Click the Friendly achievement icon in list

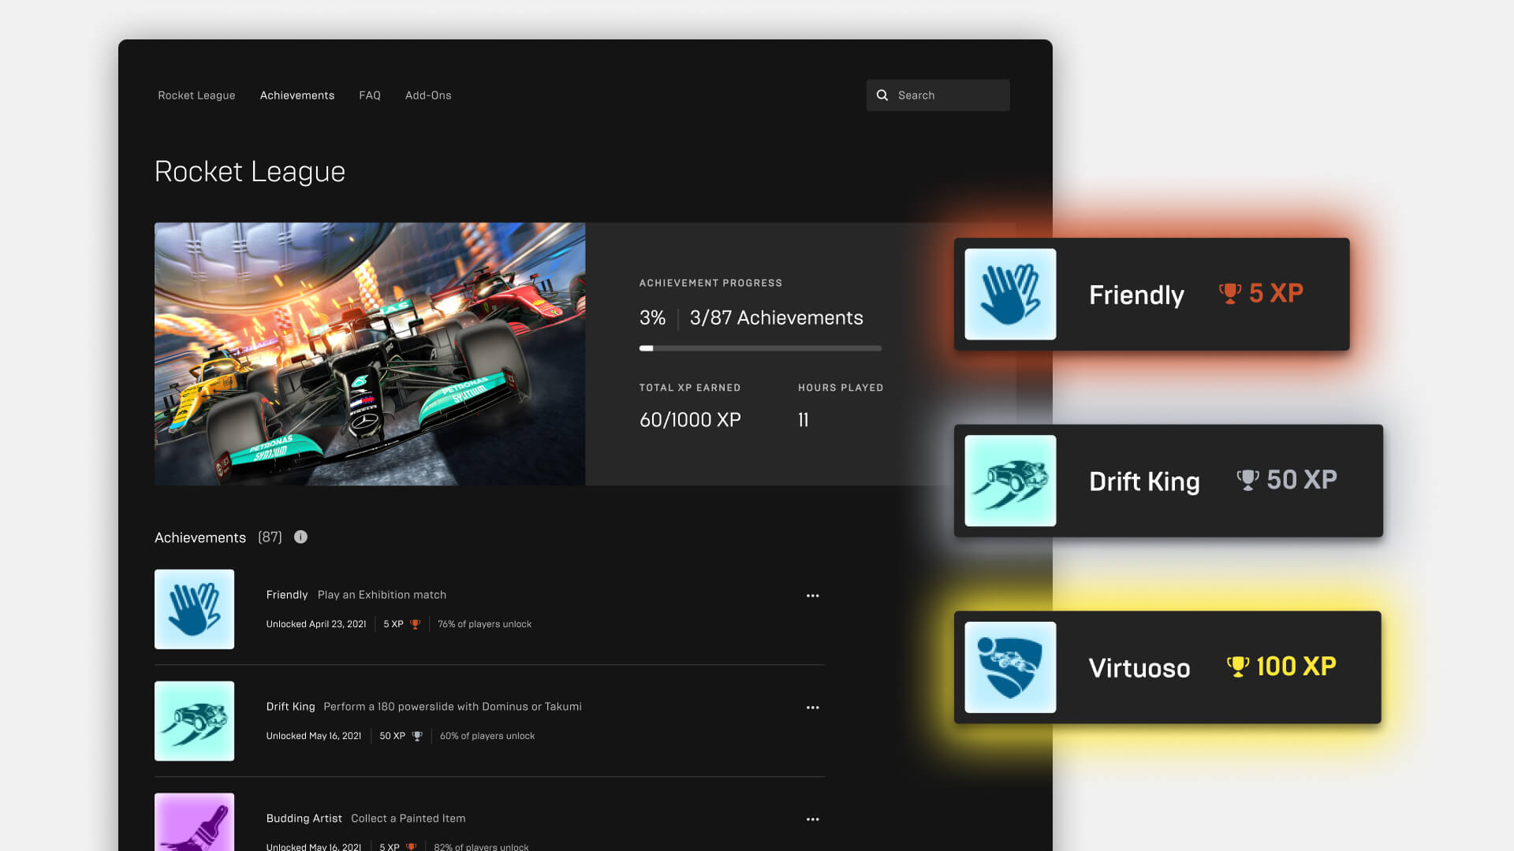click(193, 608)
